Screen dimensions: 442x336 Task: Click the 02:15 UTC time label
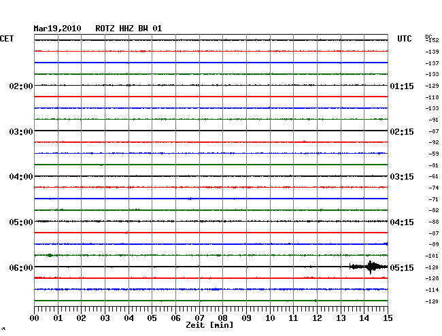402,132
